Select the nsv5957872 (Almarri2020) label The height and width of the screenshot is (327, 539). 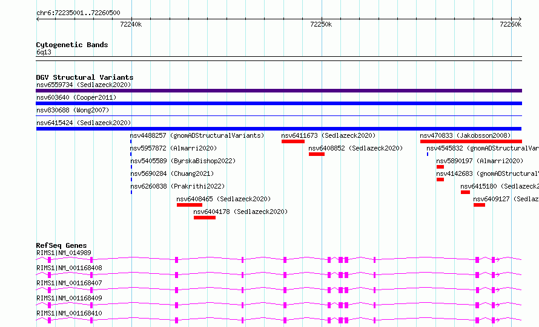(x=173, y=148)
